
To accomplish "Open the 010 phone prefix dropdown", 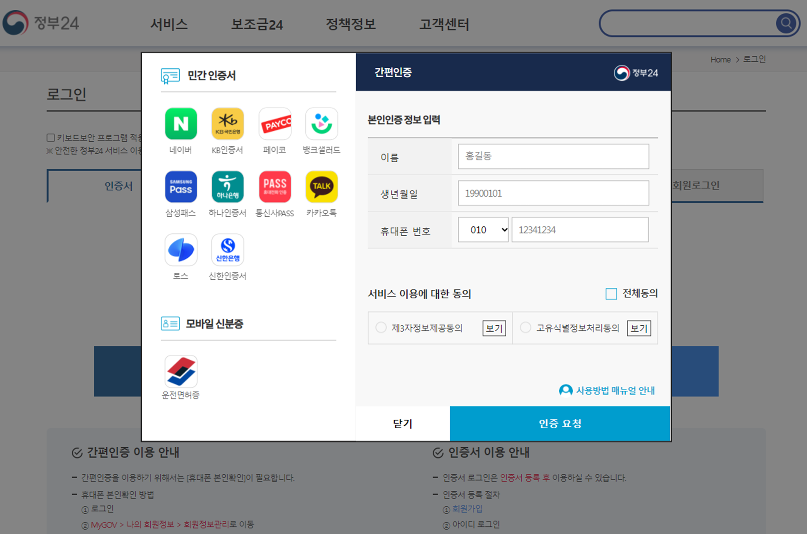I will (482, 230).
